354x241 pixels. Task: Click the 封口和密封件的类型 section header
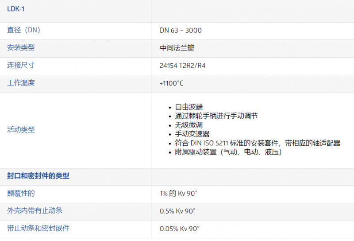coord(38,176)
